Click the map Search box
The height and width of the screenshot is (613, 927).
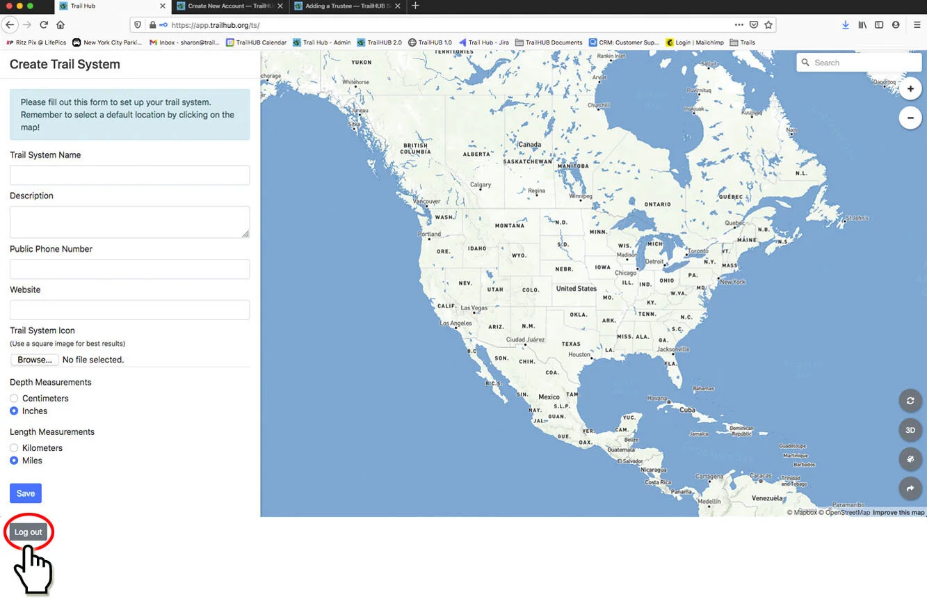click(x=859, y=63)
